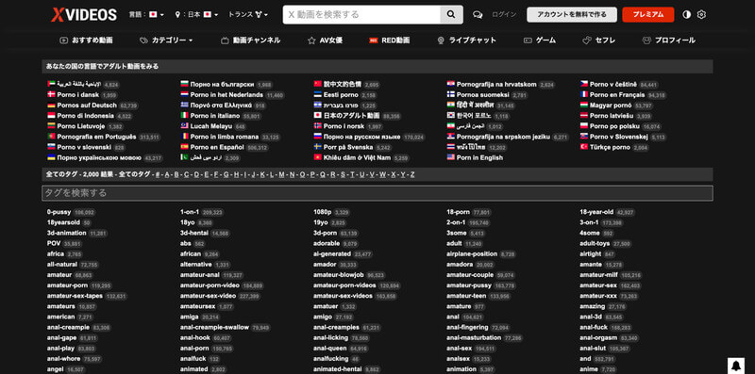Click the XVIDEOS logo
This screenshot has width=755, height=374.
84,14
